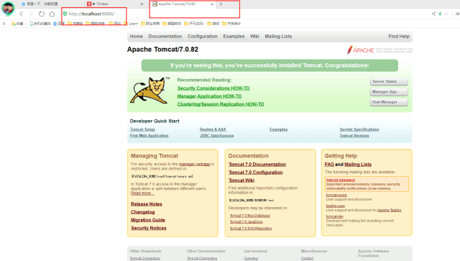Viewport: 460px width, 261px height.
Task: Click Find Help in nav bar
Action: point(399,37)
